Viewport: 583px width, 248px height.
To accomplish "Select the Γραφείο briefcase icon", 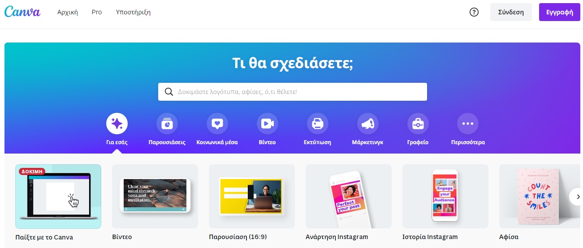I will [x=418, y=124].
